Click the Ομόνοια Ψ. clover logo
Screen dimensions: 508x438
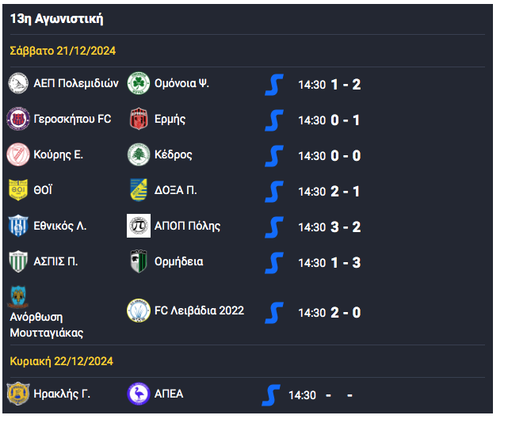click(x=139, y=83)
